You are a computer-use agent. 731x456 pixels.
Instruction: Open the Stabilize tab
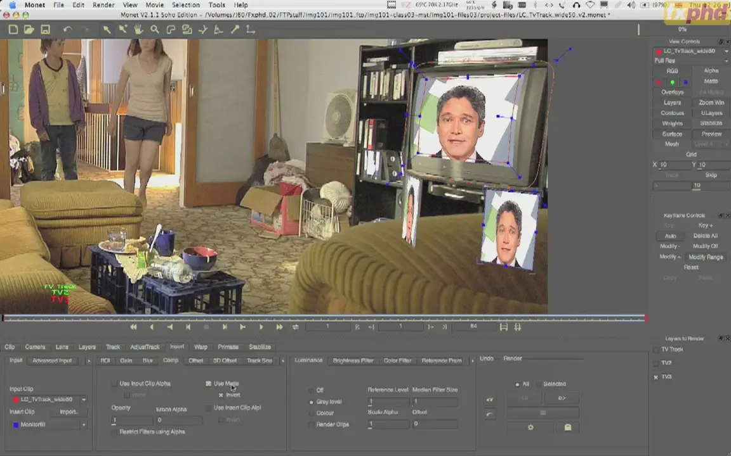[260, 347]
